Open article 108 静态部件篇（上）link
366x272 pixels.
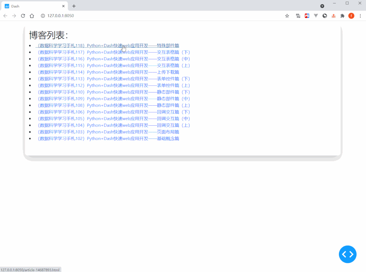click(114, 105)
